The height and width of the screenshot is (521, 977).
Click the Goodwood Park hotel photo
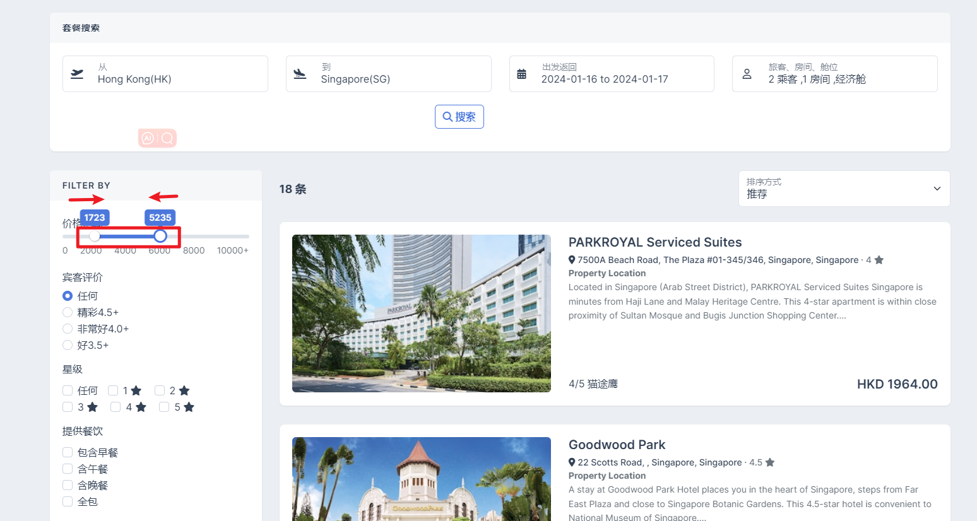point(421,479)
